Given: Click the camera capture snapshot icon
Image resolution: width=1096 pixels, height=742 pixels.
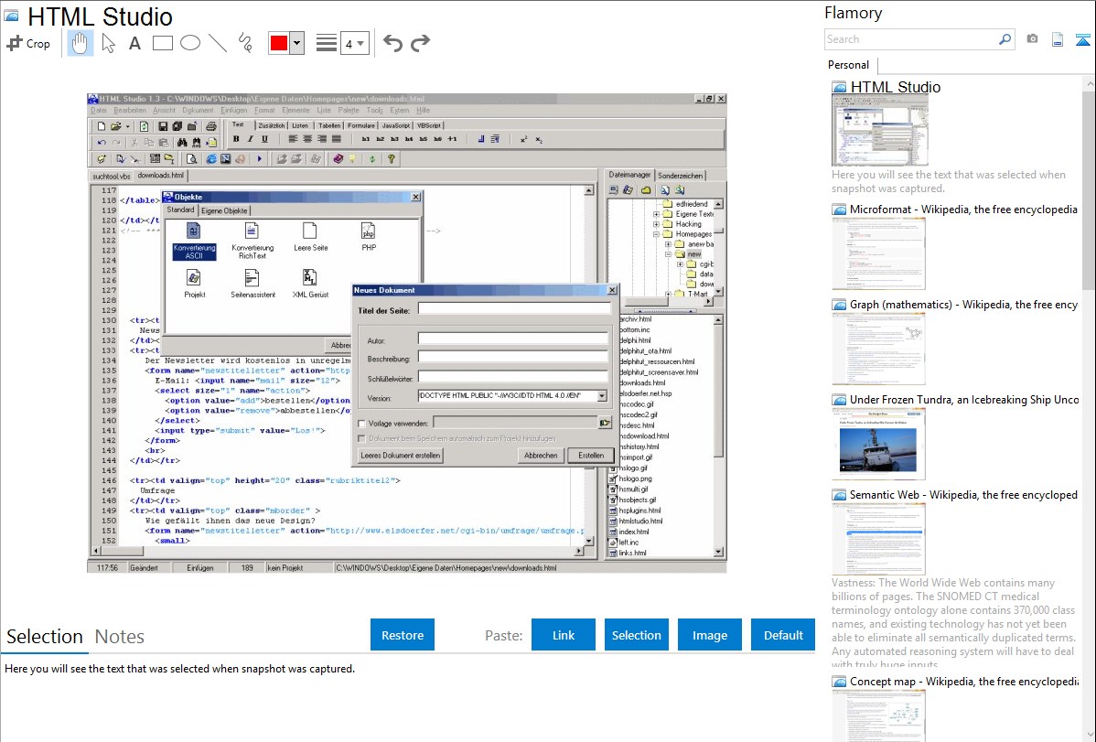Looking at the screenshot, I should click(1032, 39).
